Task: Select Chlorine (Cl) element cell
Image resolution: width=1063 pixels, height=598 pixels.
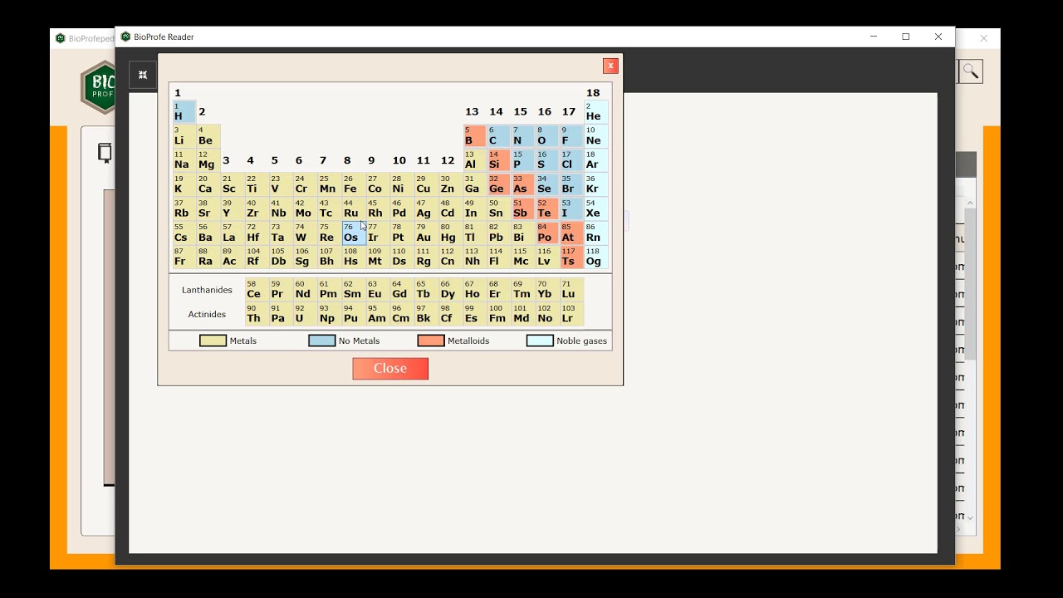Action: click(571, 160)
